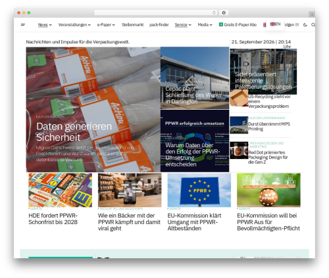Open Cepac plant Schließung article
329x278 pixels.
[193, 95]
